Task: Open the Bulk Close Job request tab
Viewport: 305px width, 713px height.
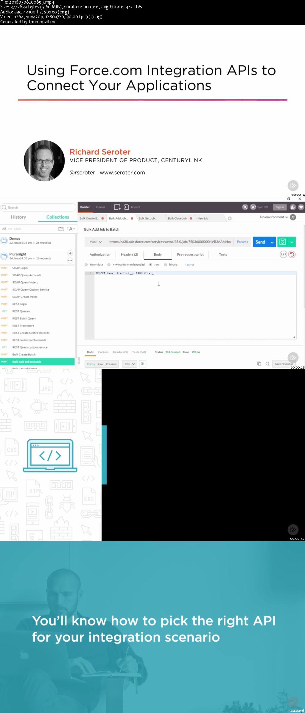Action: (179, 218)
